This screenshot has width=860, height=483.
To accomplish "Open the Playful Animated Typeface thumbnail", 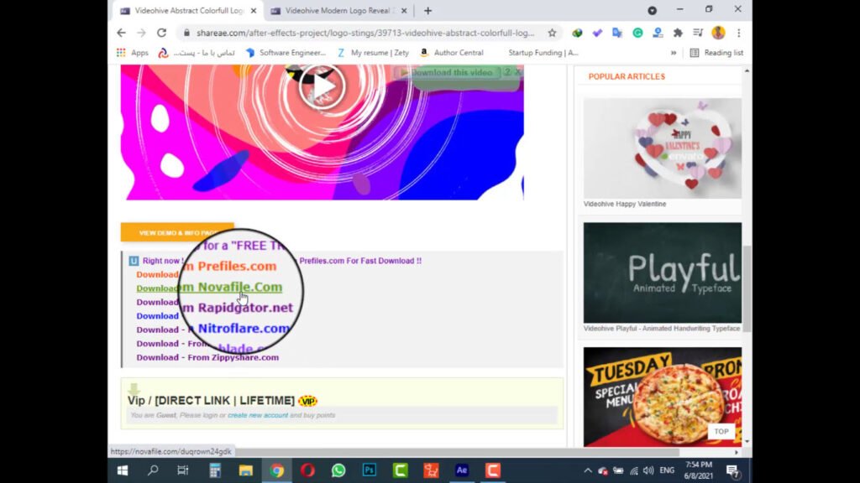I will click(x=663, y=273).
